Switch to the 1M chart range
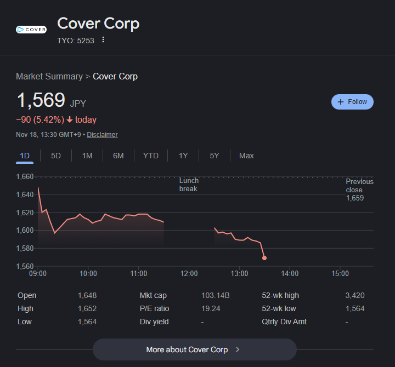The image size is (395, 367). [87, 156]
